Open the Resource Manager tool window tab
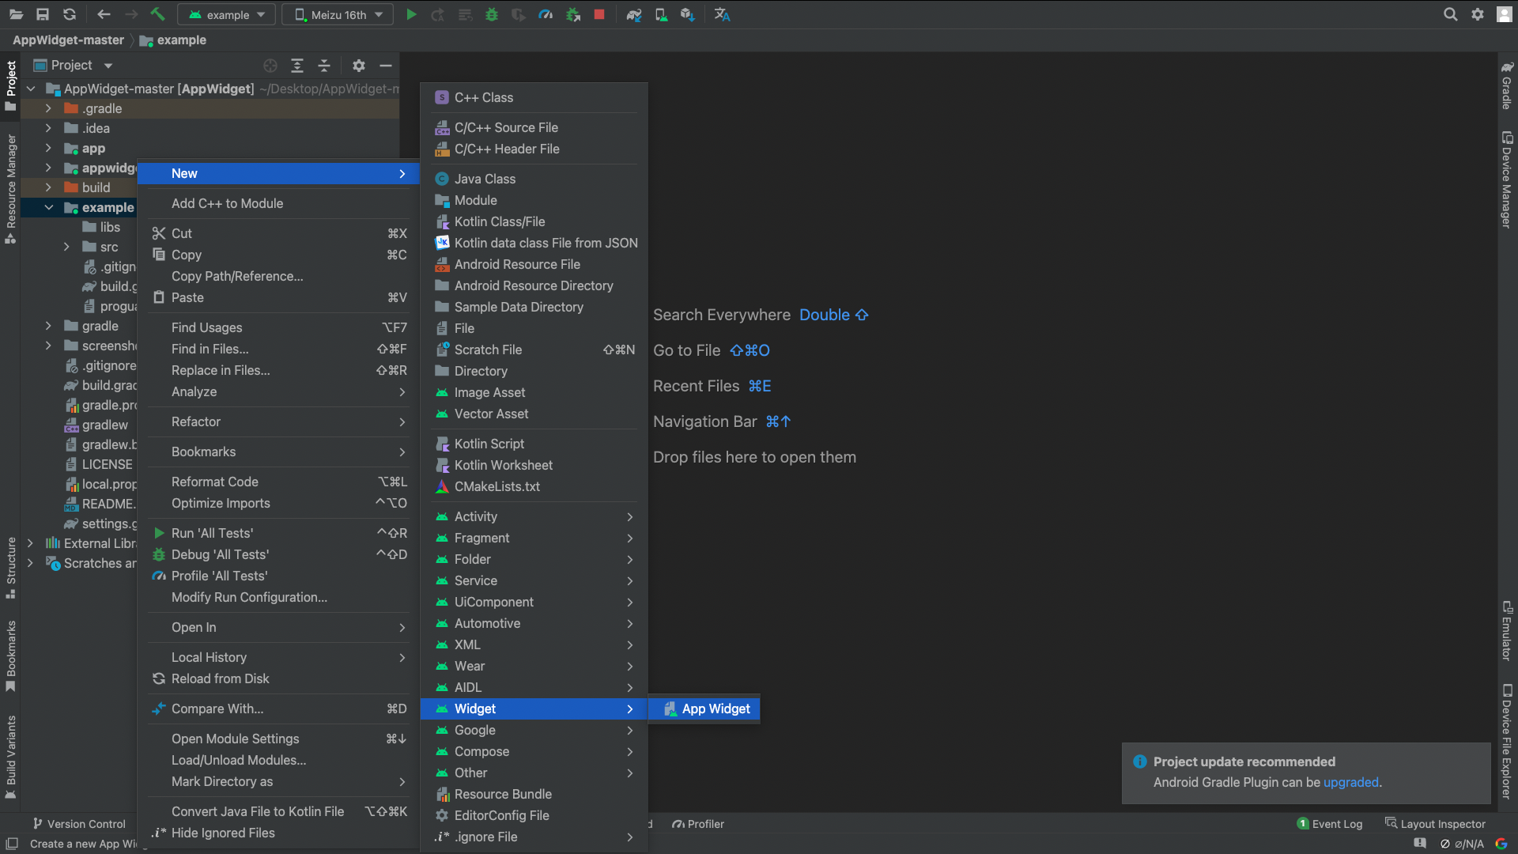Viewport: 1518px width, 854px height. pos(11,188)
